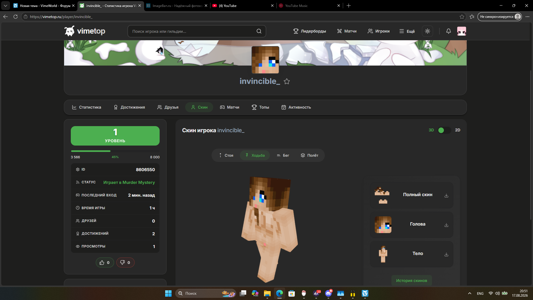The image size is (533, 300).
Task: Open the notifications bell
Action: point(449,31)
